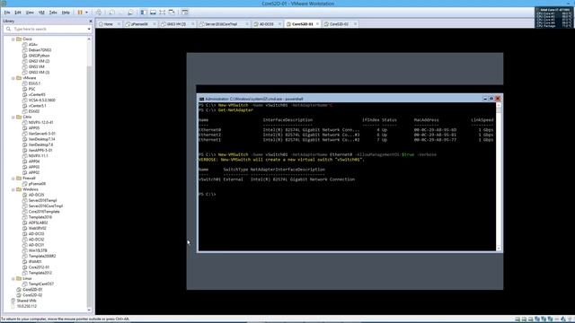
Task: Collapse the VMware folder in library
Action: (x=13, y=78)
